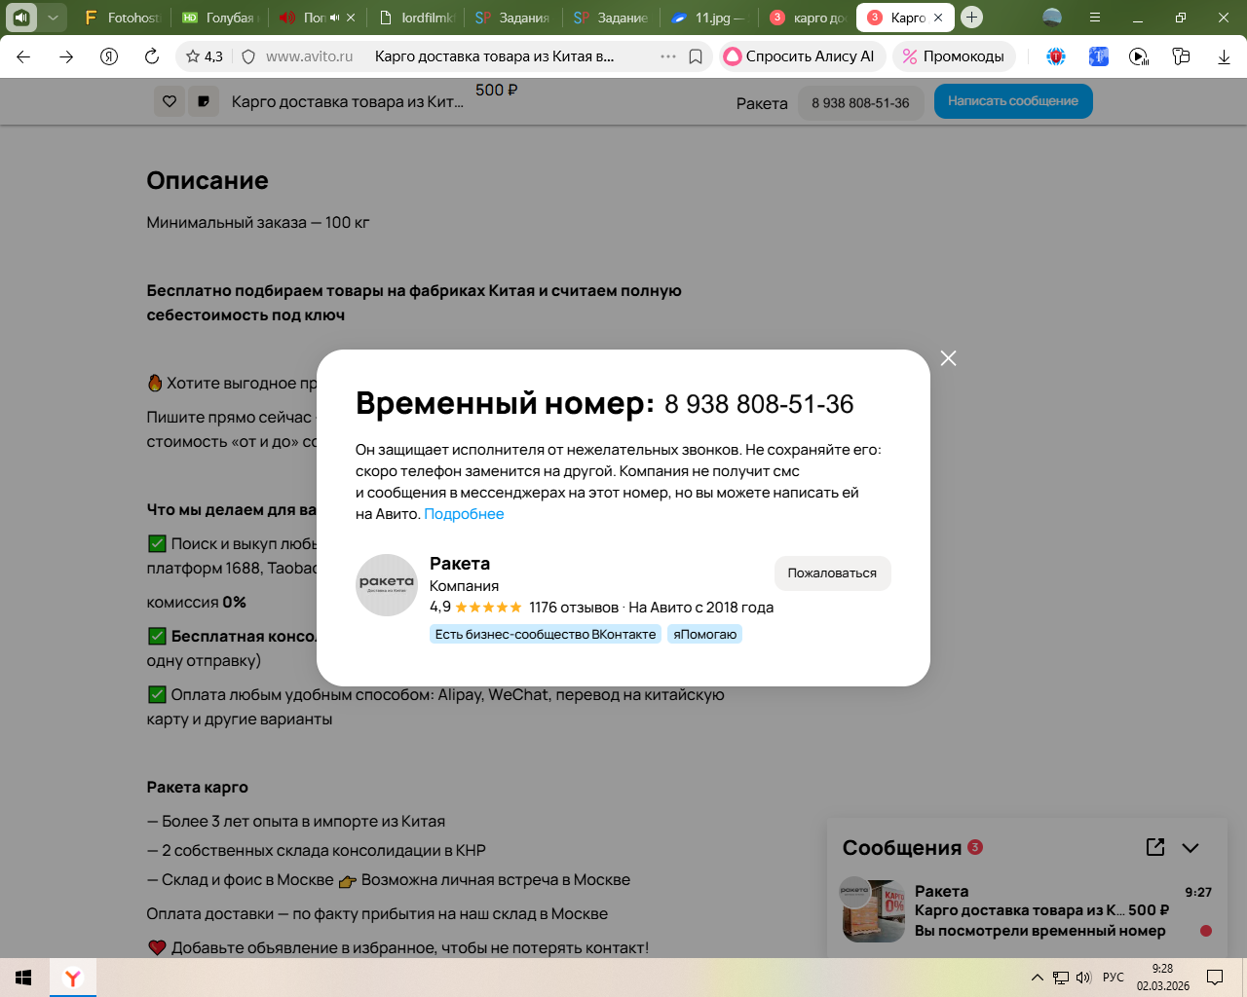Switch to the Fotohost tab
This screenshot has height=997, width=1247.
coord(122,18)
